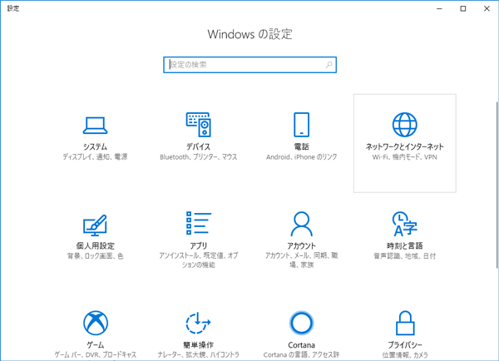Image resolution: width=499 pixels, height=361 pixels.
Task: Click the Cortana label text
Action: [x=301, y=345]
